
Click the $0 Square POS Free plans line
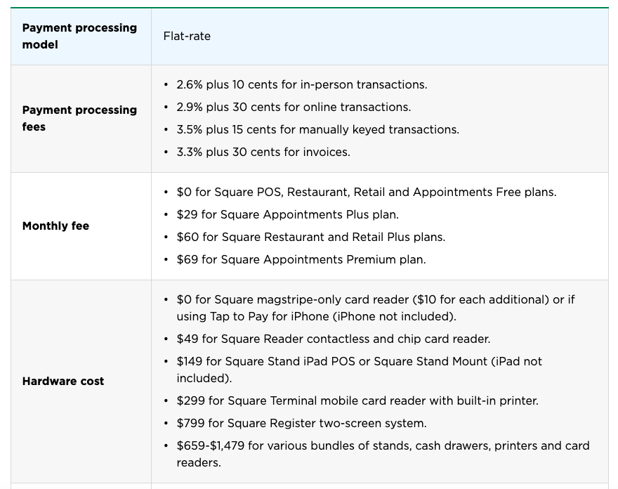[367, 192]
